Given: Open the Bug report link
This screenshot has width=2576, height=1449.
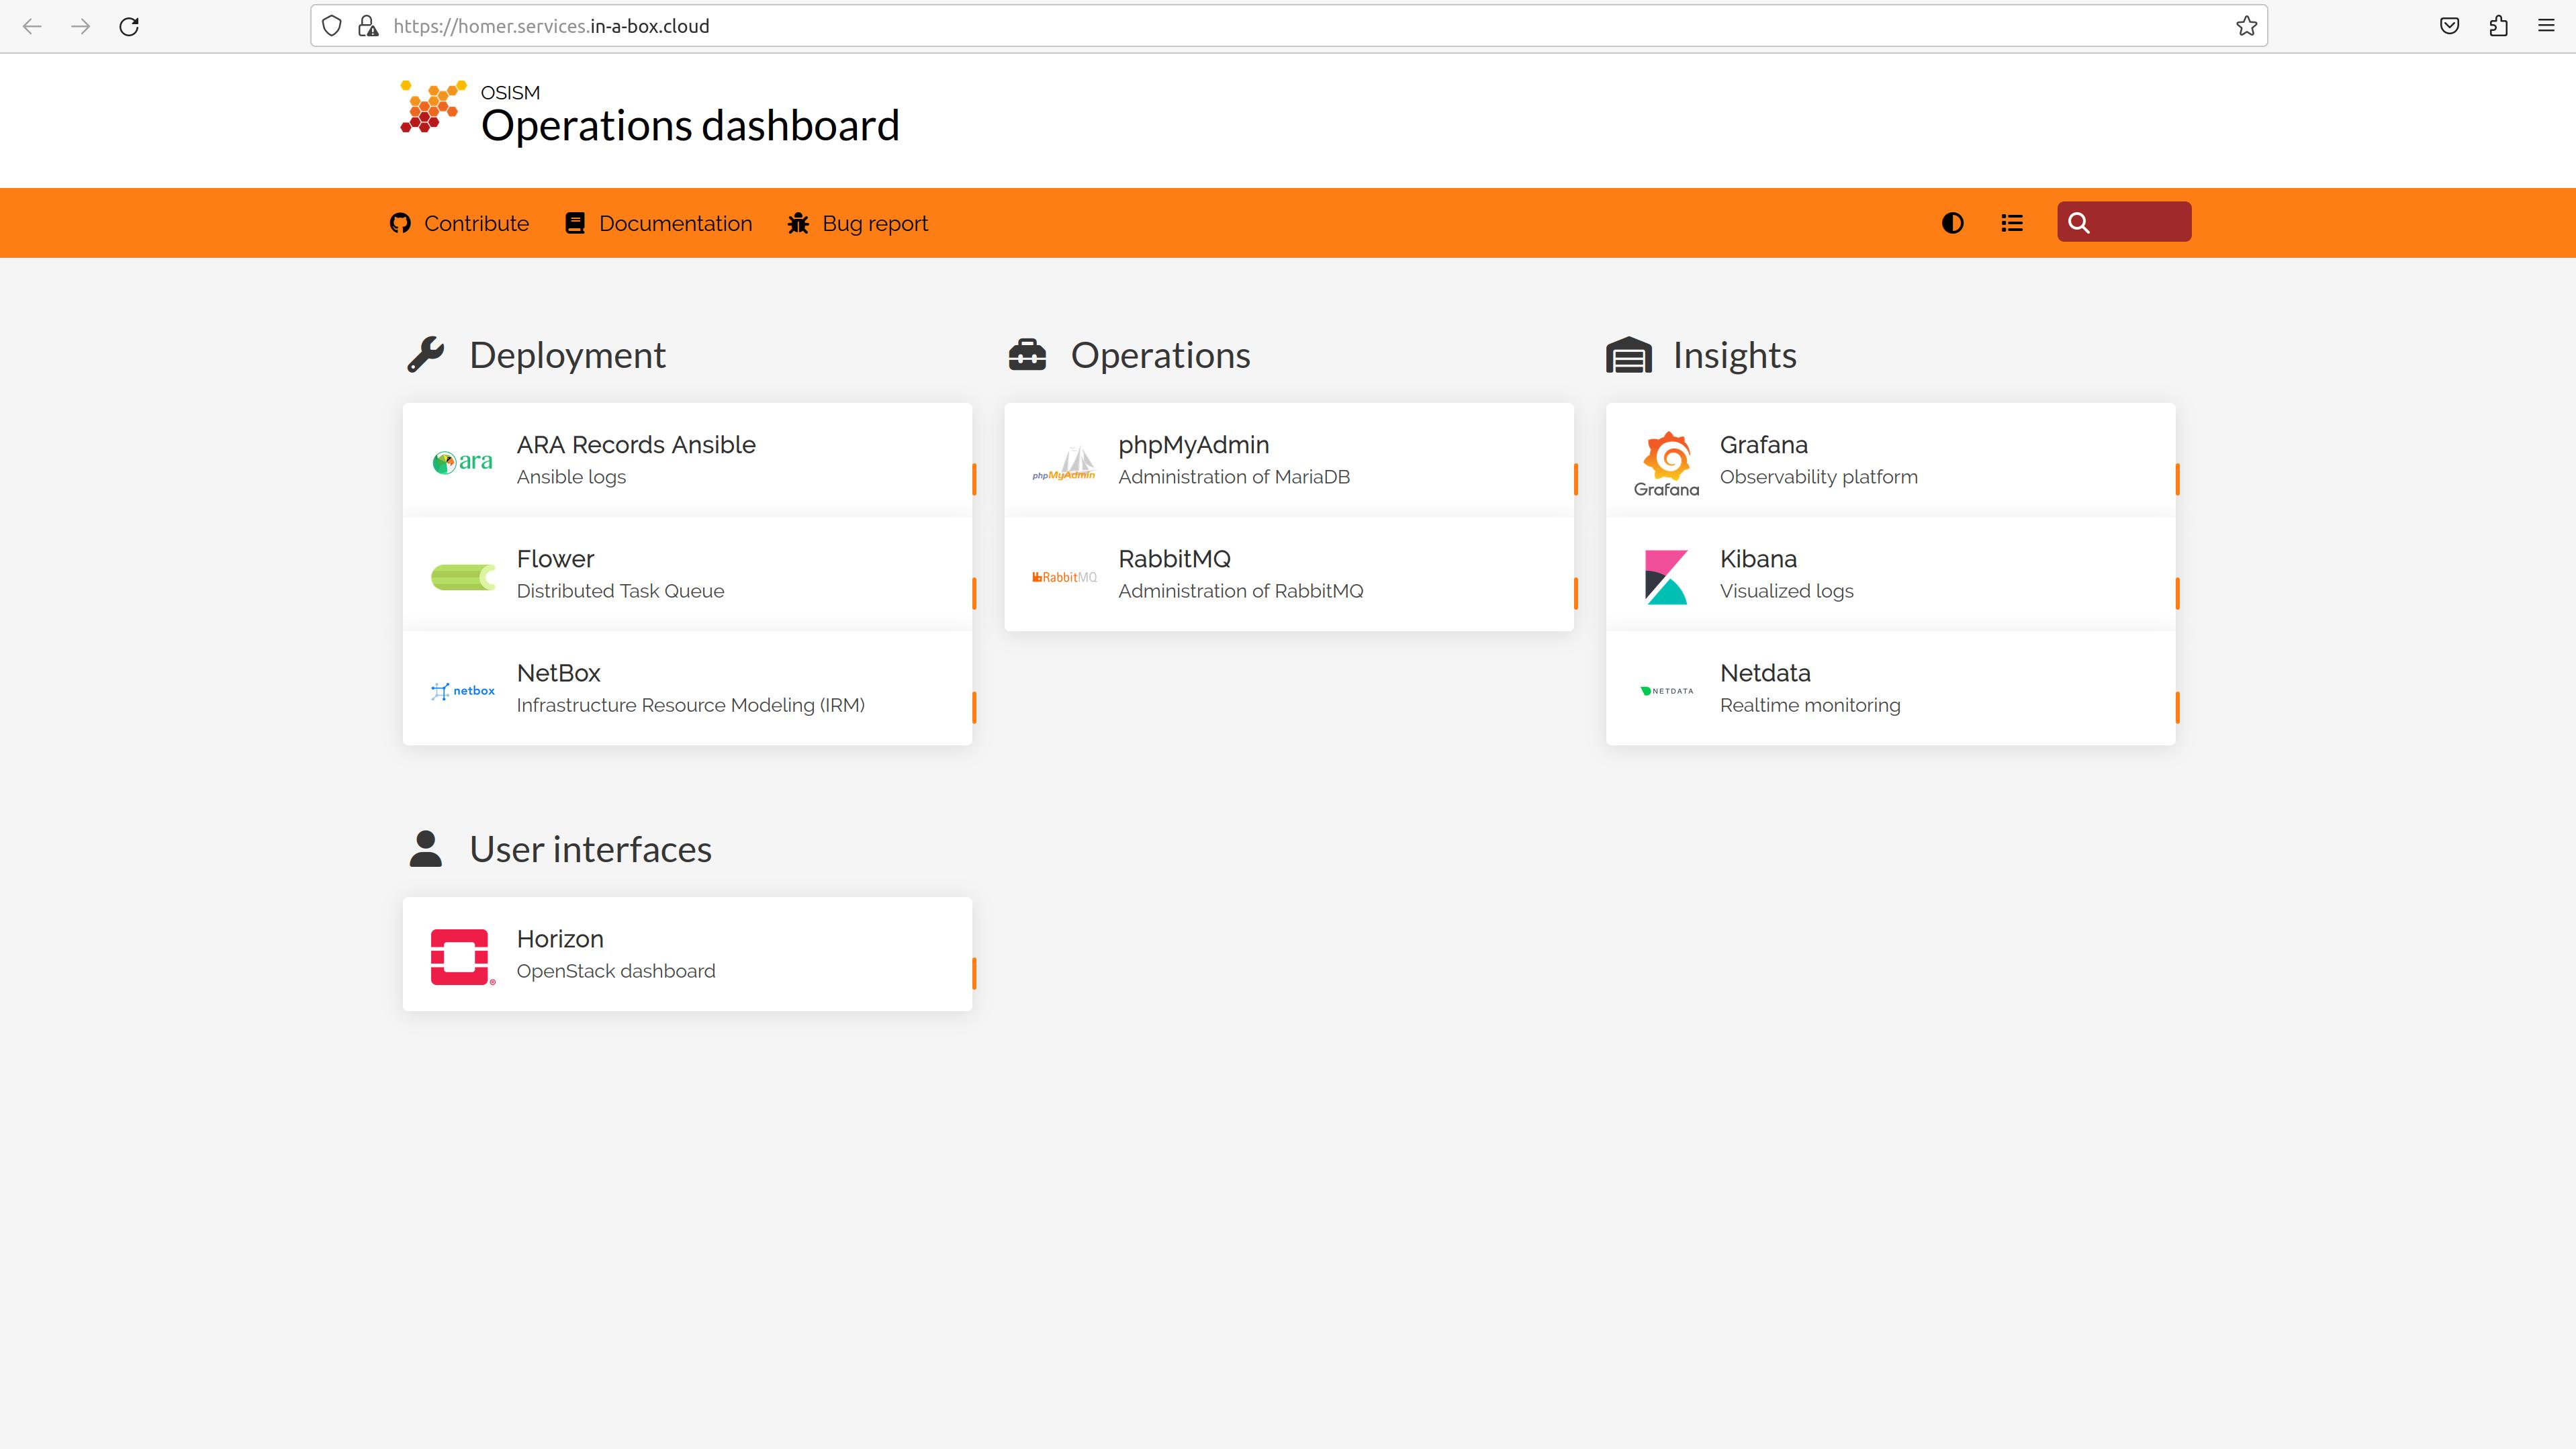Looking at the screenshot, I should point(857,223).
